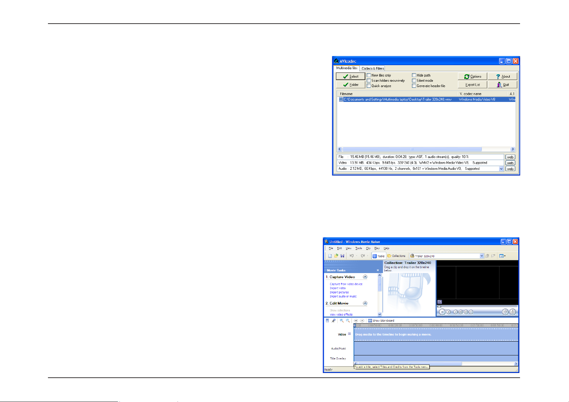Click Import video link
Screen dimensions: 569x402
338,288
